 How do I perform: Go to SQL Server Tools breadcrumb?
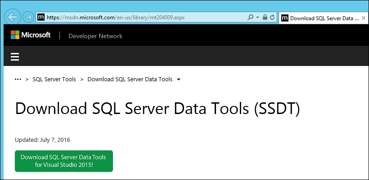(54, 79)
